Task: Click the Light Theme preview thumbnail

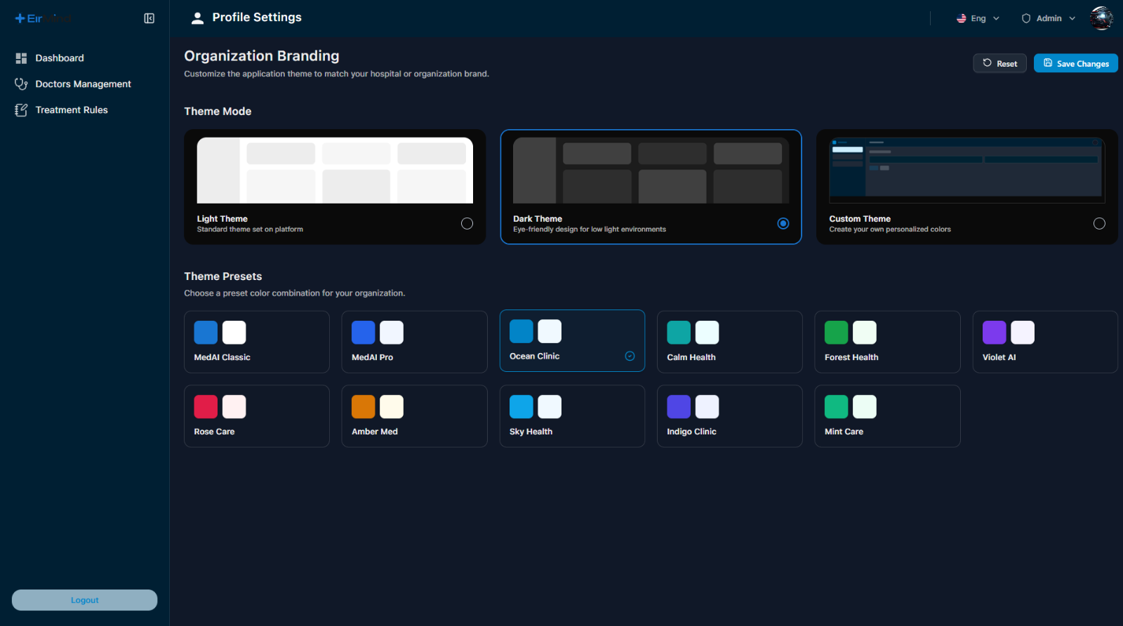Action: coord(335,171)
